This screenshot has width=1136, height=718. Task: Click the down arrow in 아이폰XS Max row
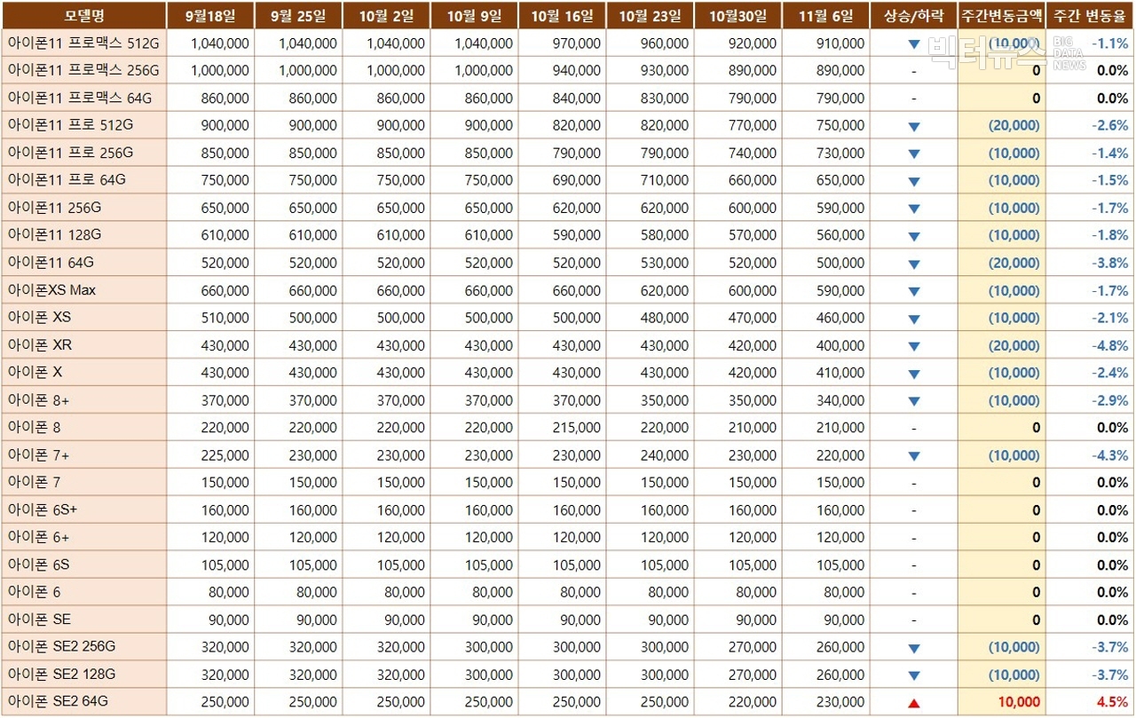(914, 292)
